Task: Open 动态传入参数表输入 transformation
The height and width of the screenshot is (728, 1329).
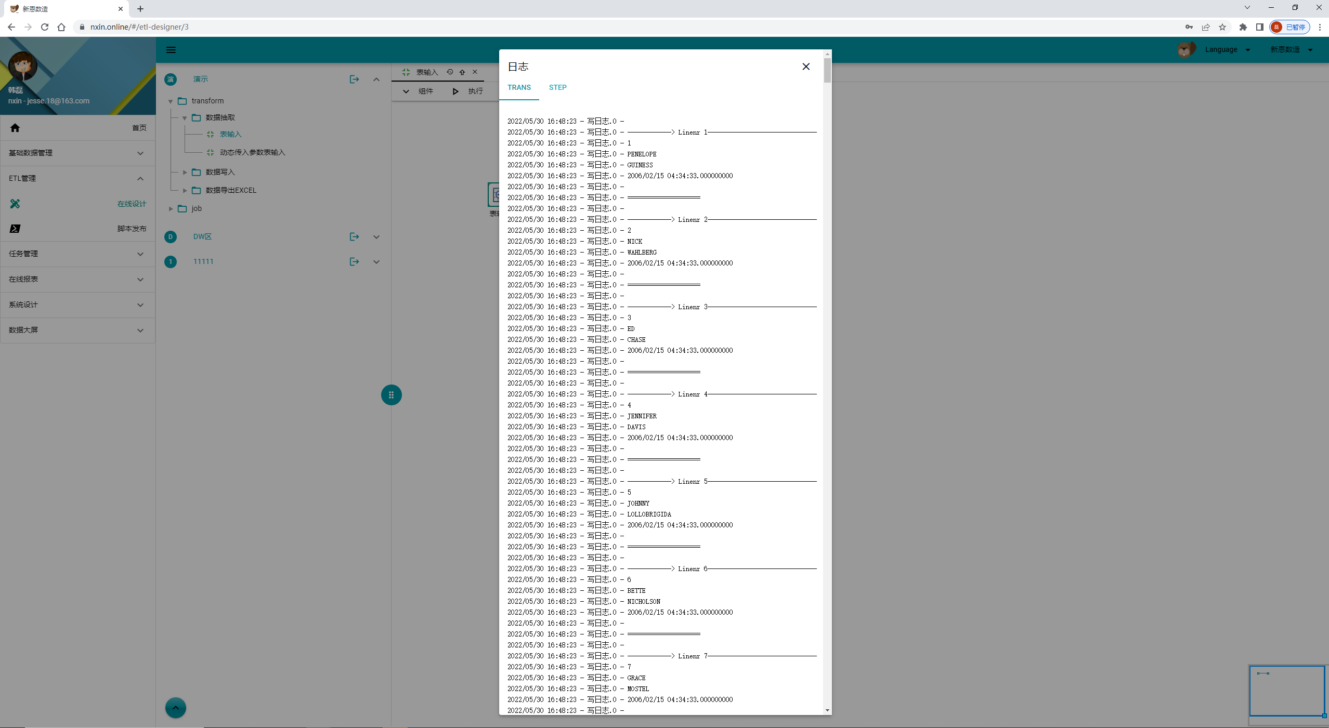Action: point(252,152)
